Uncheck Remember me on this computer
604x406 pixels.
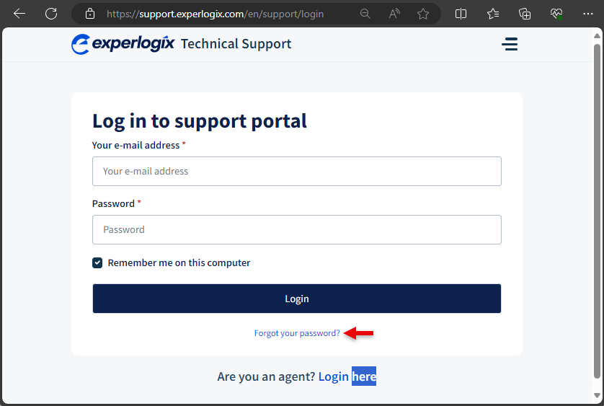97,263
